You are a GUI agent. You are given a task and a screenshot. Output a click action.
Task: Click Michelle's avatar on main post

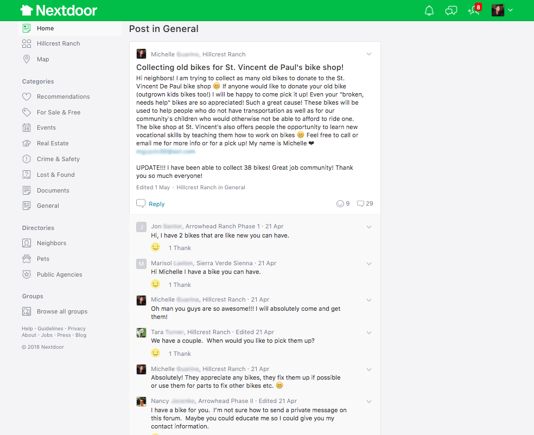coord(141,54)
